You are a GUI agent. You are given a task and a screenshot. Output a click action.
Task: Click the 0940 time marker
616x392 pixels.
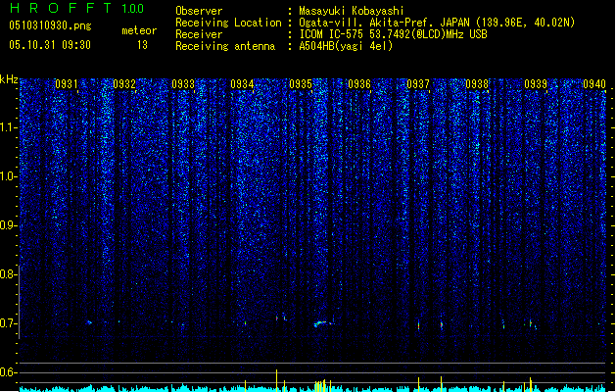[x=594, y=83]
